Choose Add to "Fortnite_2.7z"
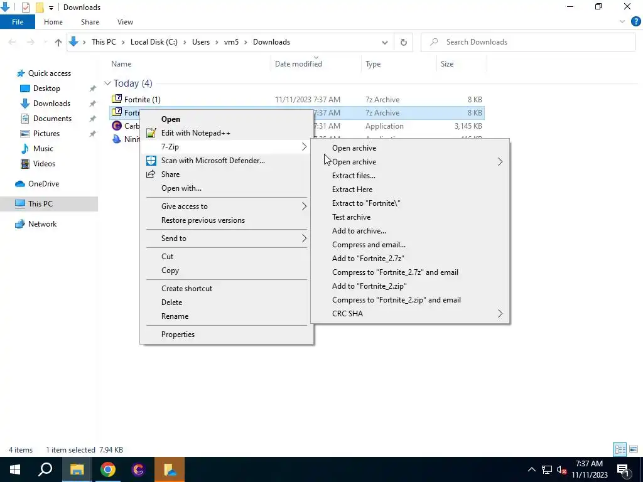The image size is (643, 482). (x=368, y=259)
